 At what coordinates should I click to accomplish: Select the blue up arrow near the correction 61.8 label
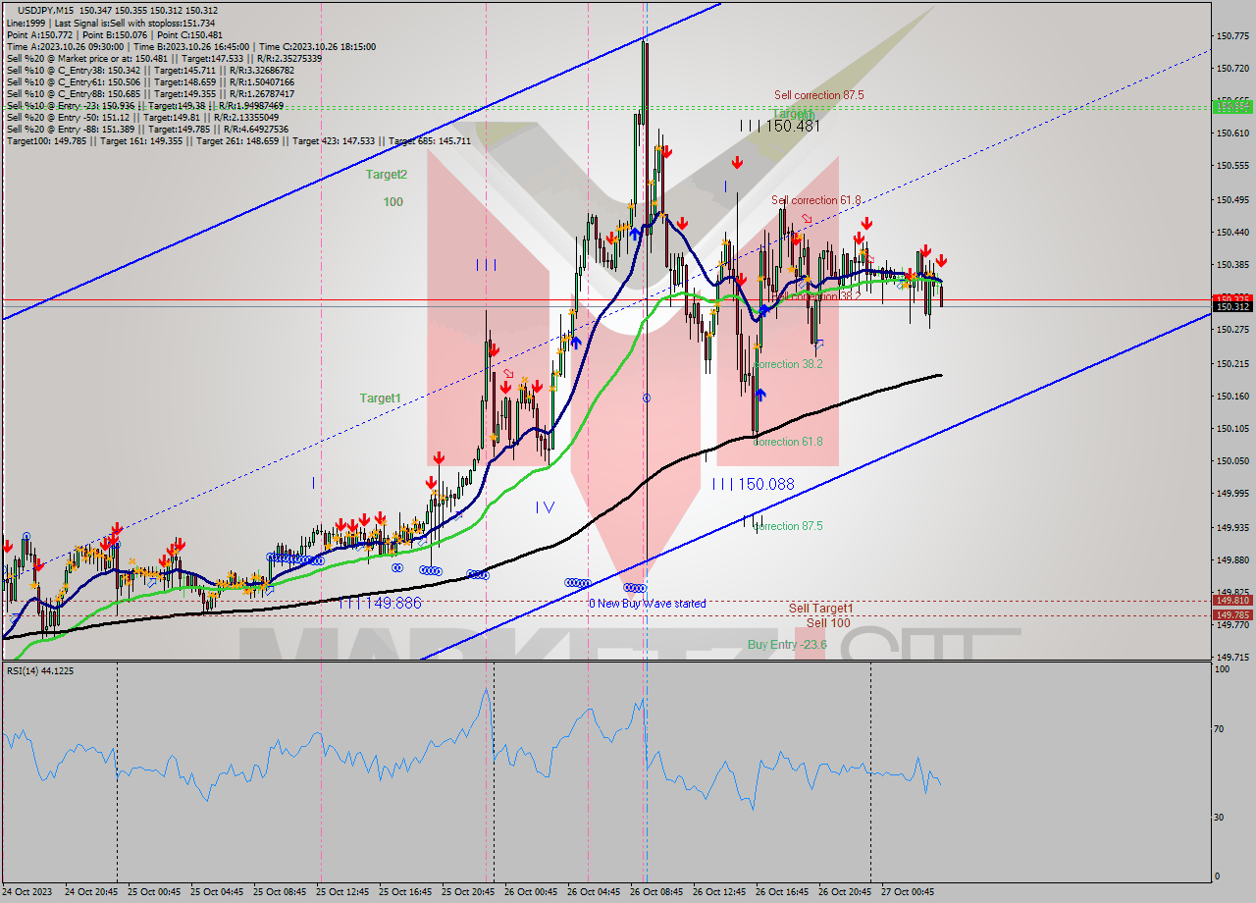tap(762, 395)
